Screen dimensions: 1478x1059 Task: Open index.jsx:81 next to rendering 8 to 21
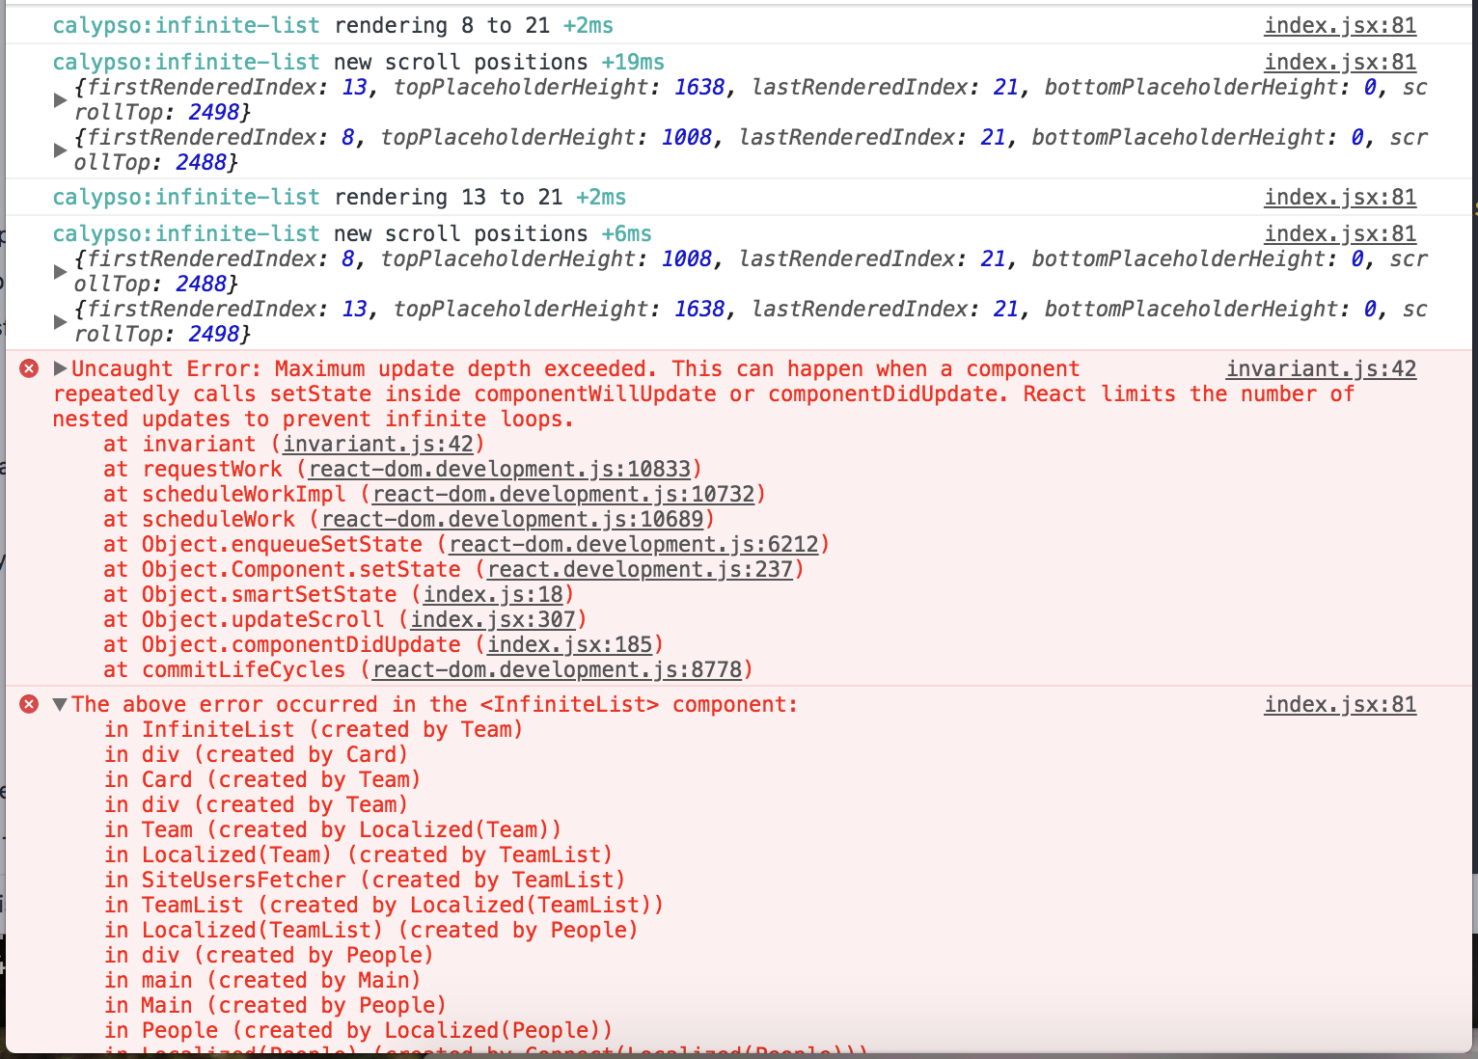point(1339,25)
